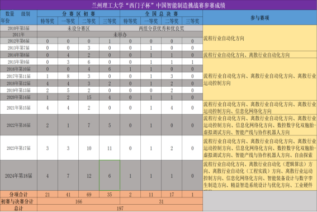Select the 2023年第17届 row label
The image size is (317, 212).
pyautogui.click(x=18, y=148)
